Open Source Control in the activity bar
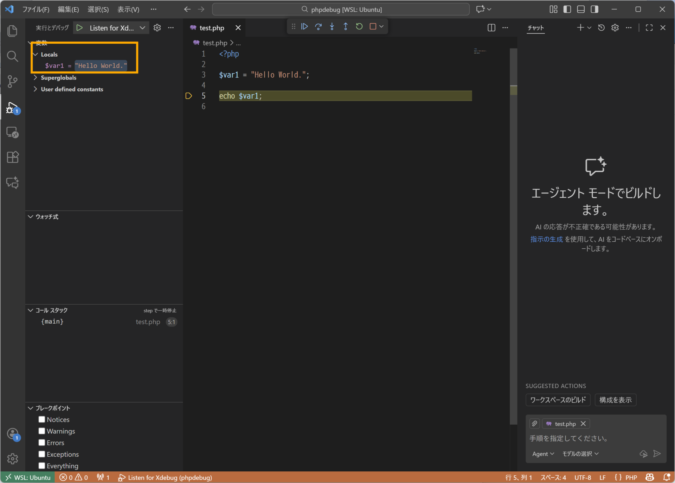 (13, 81)
